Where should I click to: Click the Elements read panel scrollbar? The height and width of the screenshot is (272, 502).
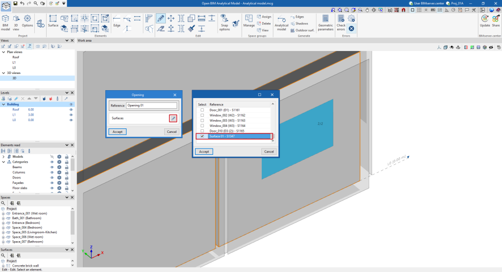coord(73,165)
